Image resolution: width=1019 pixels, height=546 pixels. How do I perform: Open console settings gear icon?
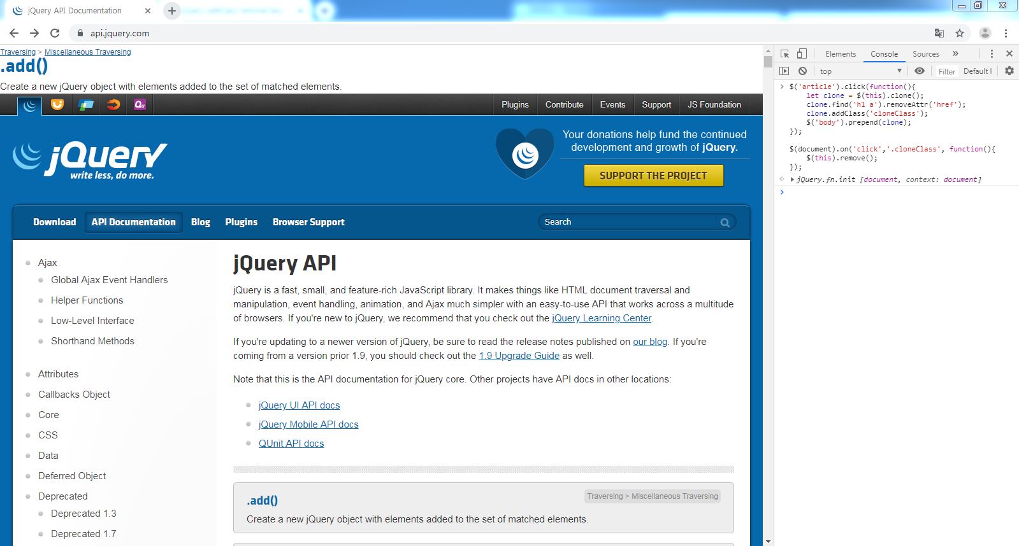click(1009, 71)
